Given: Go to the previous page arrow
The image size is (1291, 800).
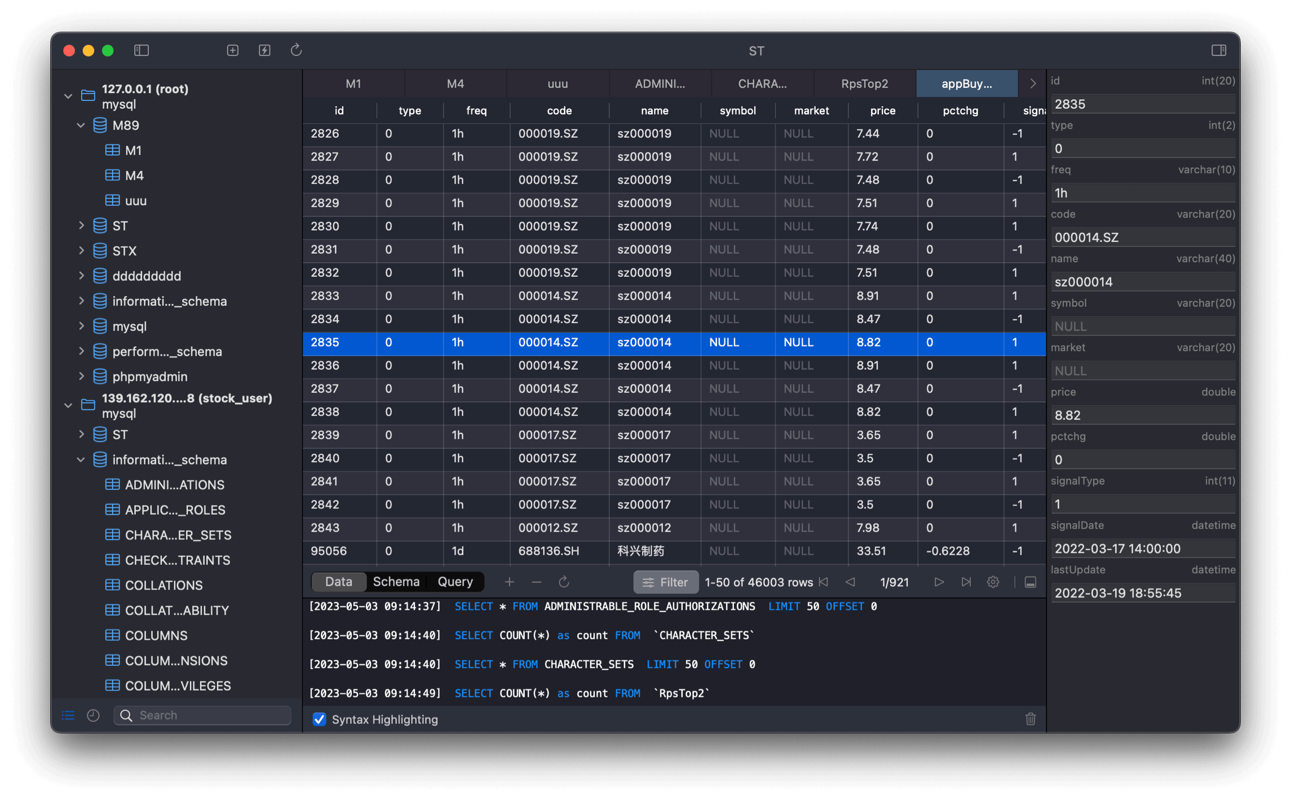Looking at the screenshot, I should pyautogui.click(x=850, y=582).
